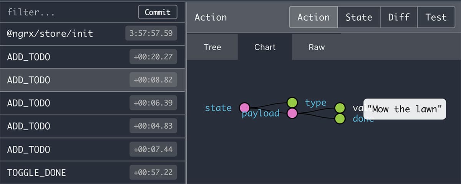Click the Action panel title
461x184 pixels.
pos(211,17)
